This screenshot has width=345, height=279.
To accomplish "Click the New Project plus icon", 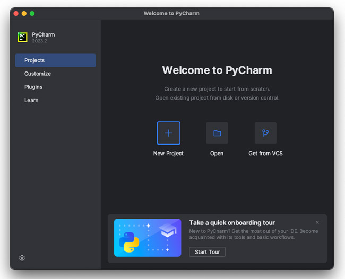I will 169,133.
